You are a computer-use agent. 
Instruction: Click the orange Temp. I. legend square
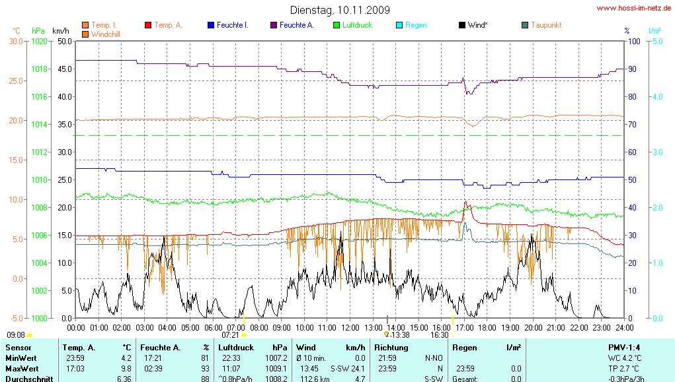pos(85,25)
